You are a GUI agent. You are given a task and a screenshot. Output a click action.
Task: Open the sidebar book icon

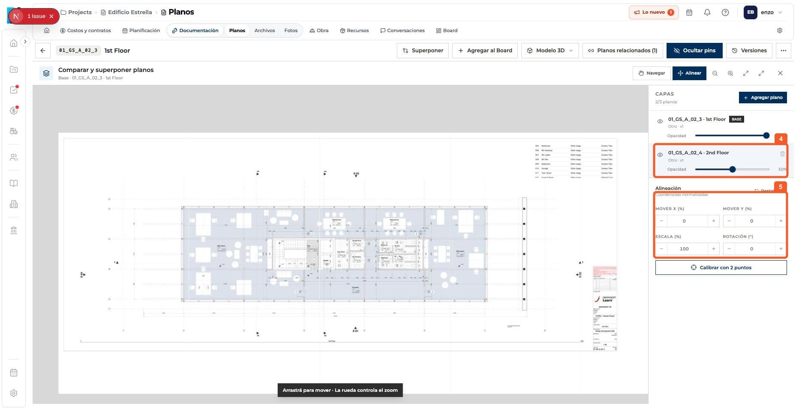pyautogui.click(x=14, y=183)
